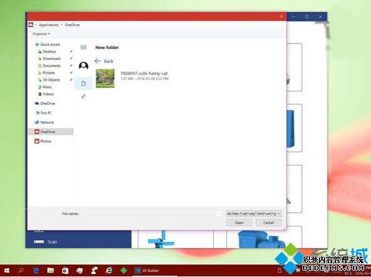Image resolution: width=371 pixels, height=277 pixels.
Task: Click the green diamond app taskbar icon
Action: click(123, 270)
